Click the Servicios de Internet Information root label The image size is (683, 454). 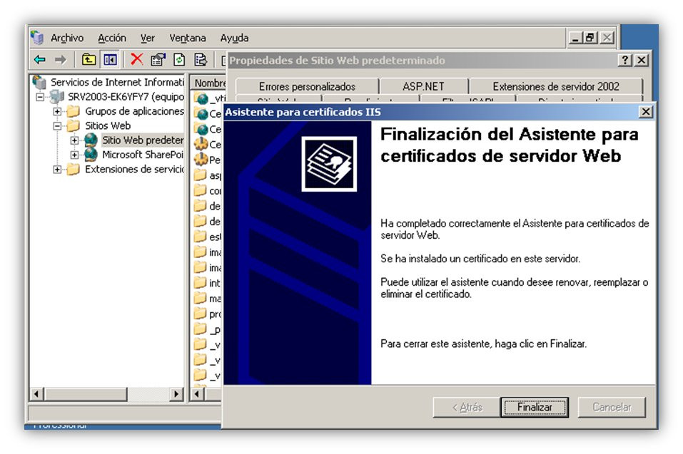coord(118,82)
